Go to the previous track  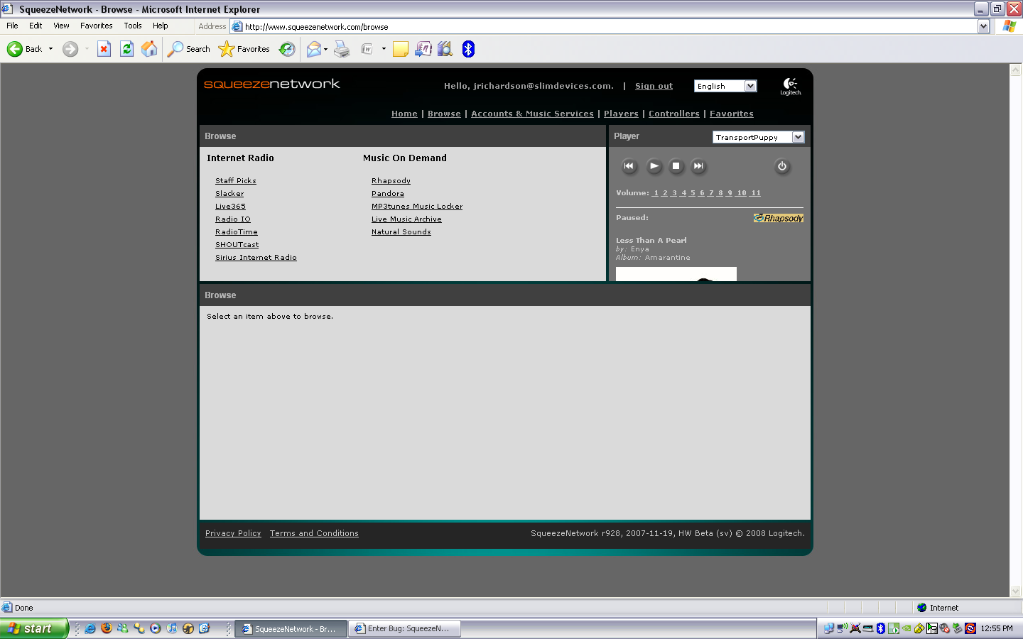[x=629, y=166]
